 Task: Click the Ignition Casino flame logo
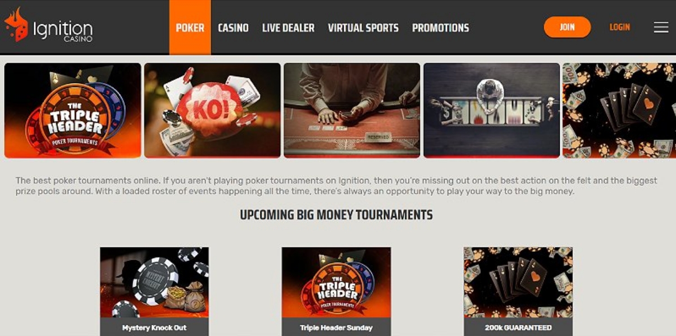tap(16, 25)
